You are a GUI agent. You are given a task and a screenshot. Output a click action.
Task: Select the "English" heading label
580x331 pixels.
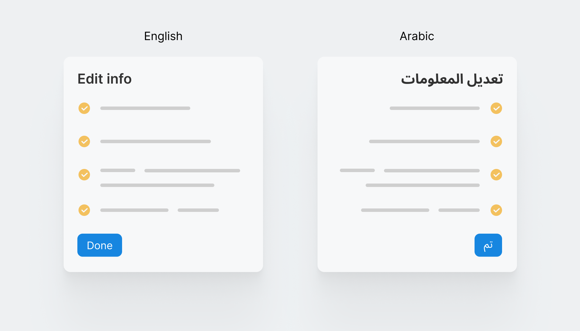[x=163, y=36]
